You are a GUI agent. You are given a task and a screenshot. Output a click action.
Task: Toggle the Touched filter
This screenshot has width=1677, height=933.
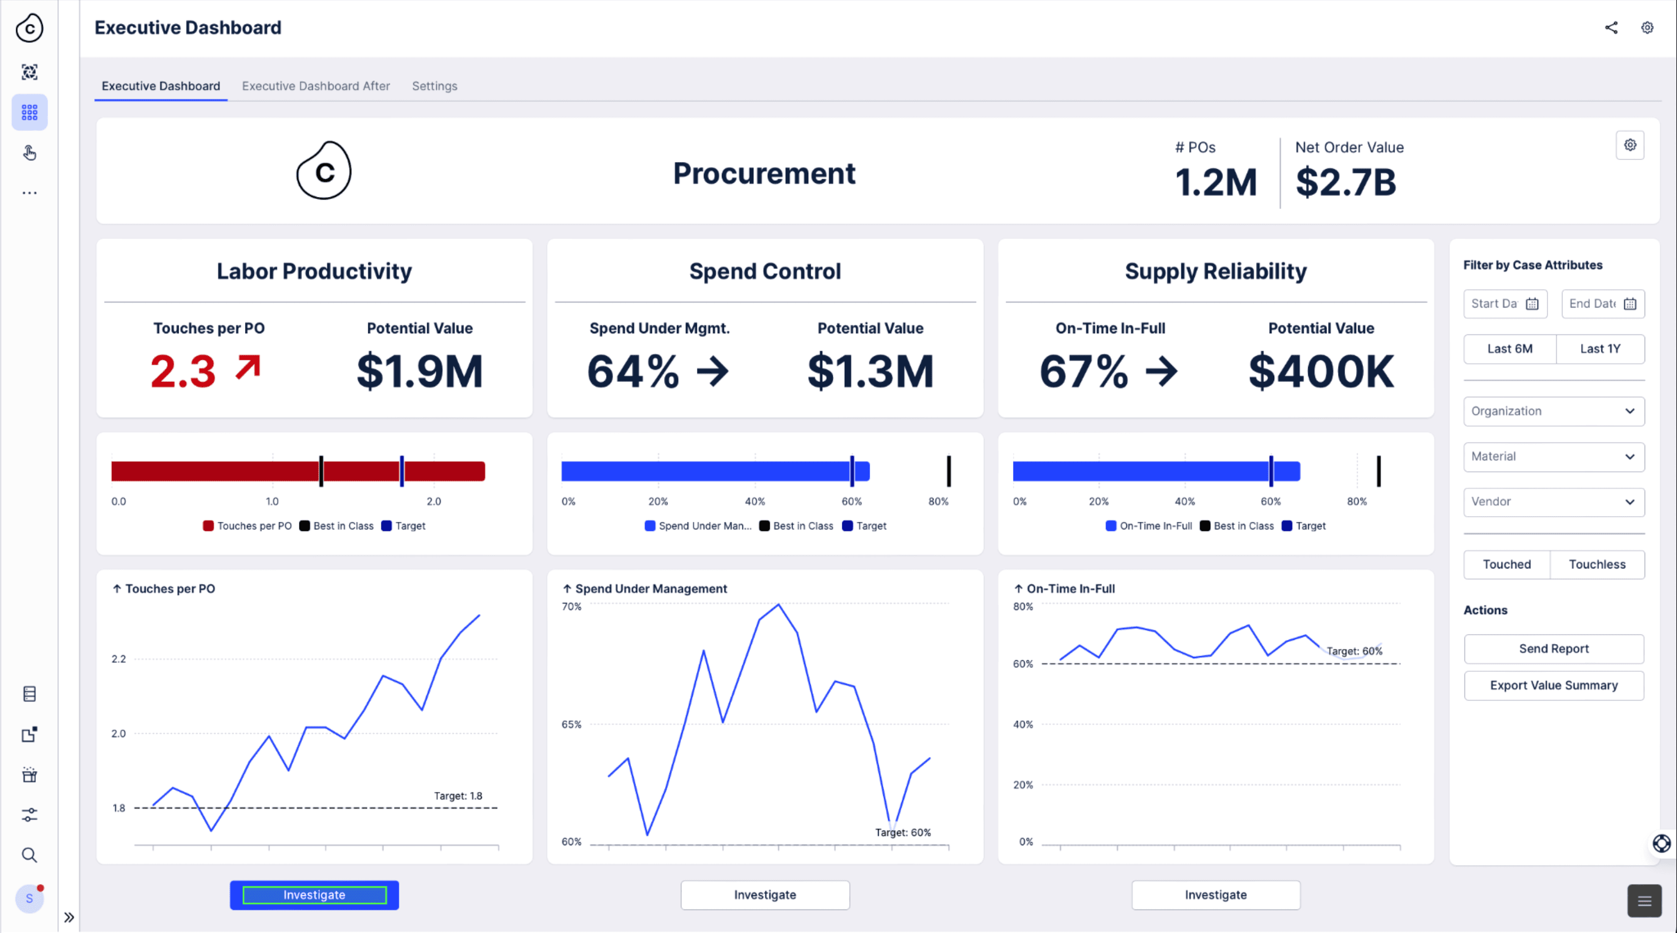pyautogui.click(x=1507, y=565)
